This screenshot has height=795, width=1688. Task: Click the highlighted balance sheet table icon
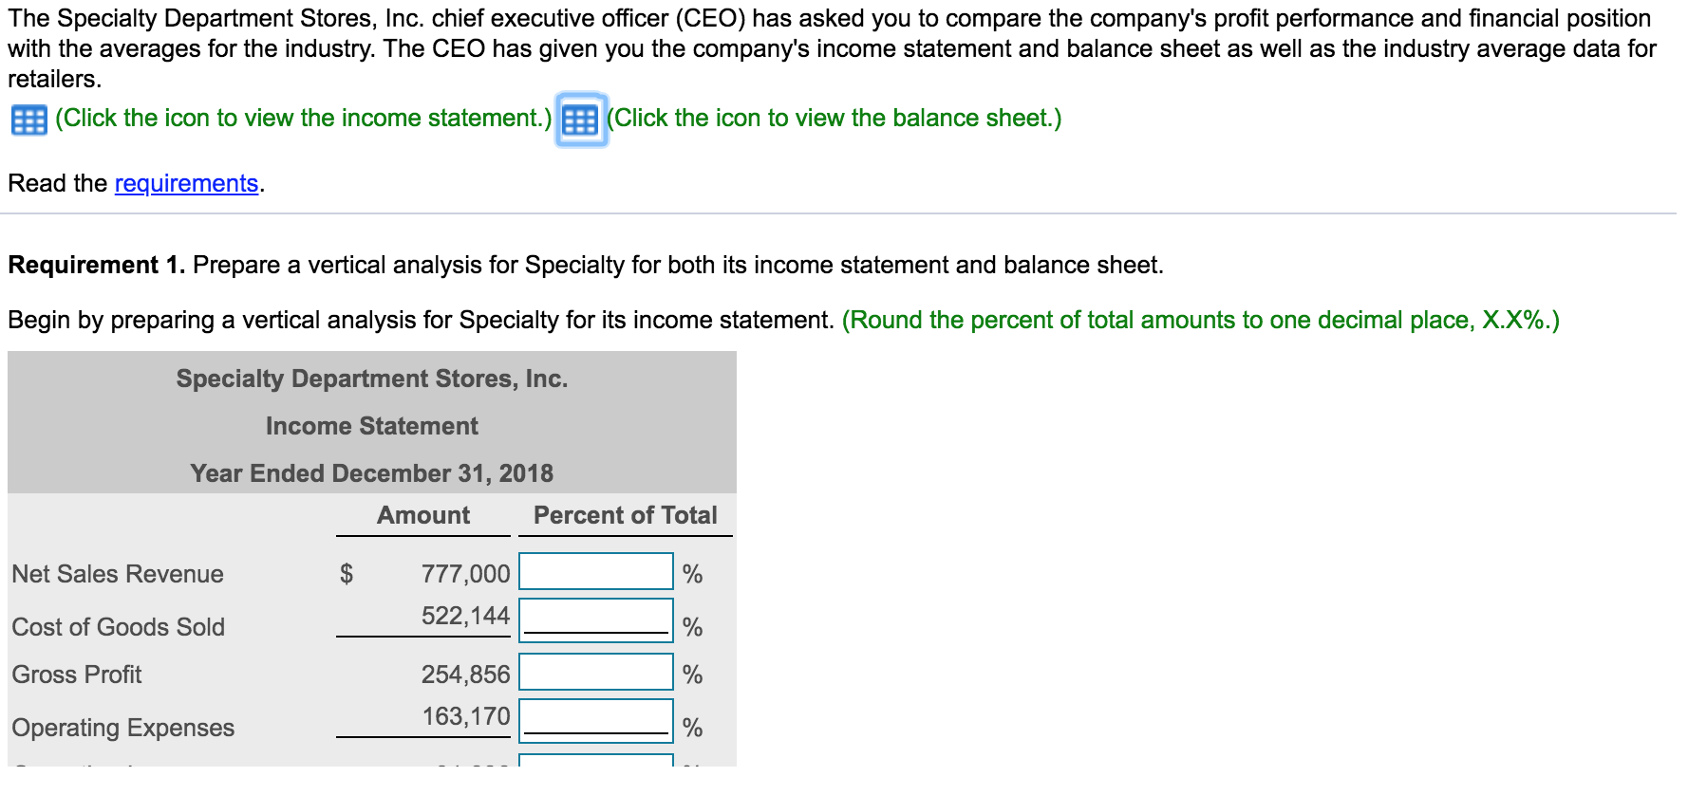580,118
